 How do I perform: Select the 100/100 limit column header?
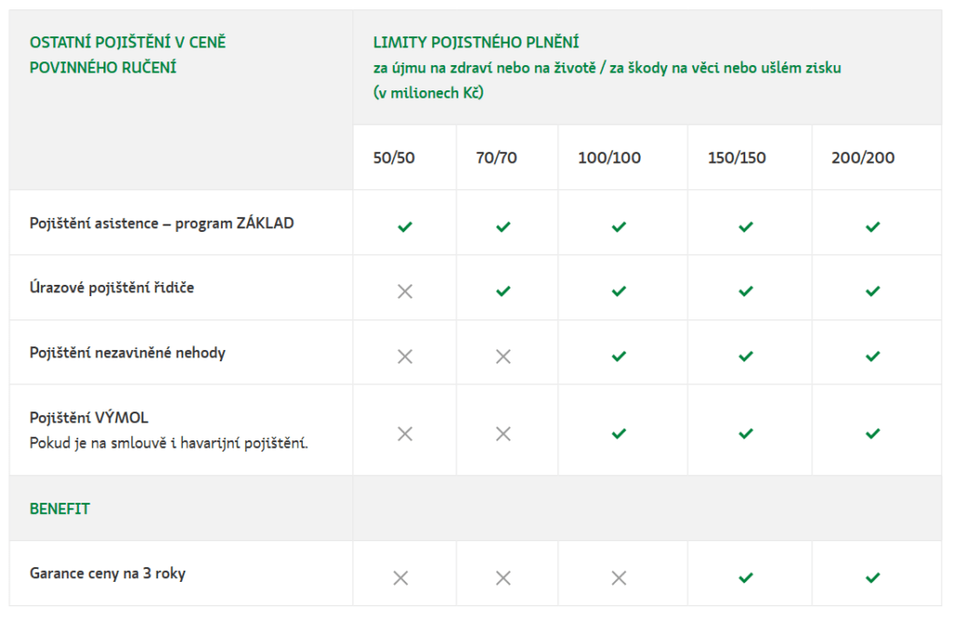point(609,158)
